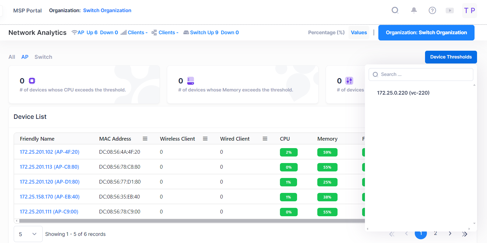
Task: Go to first page of records
Action: pyautogui.click(x=392, y=234)
